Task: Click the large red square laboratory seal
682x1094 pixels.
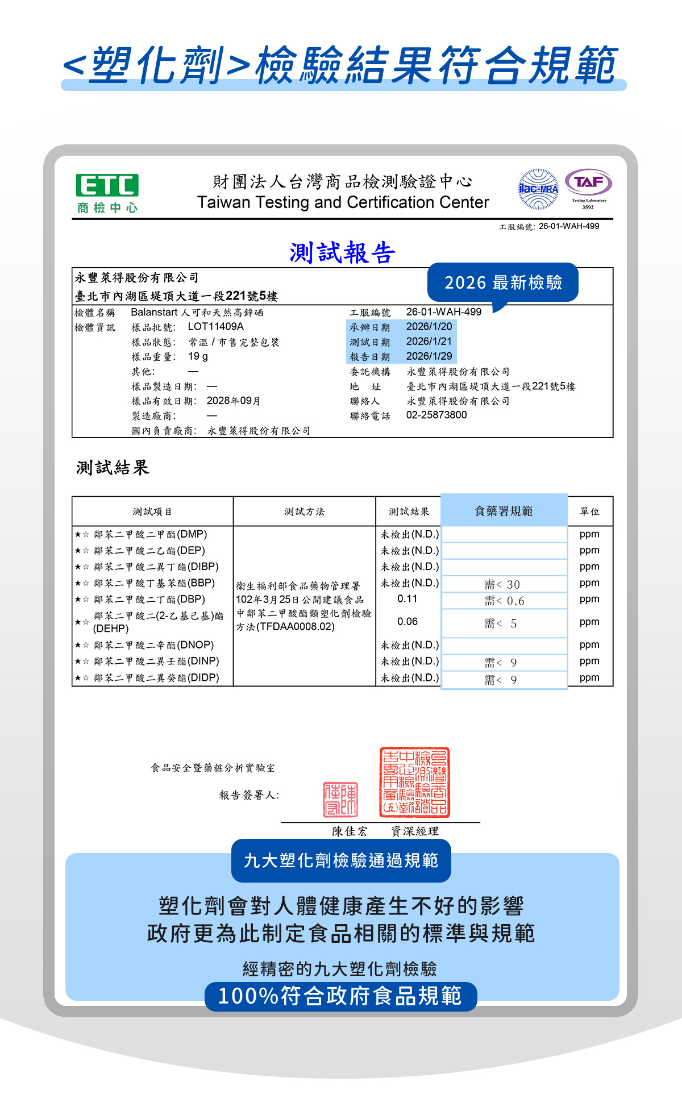Action: (x=414, y=783)
